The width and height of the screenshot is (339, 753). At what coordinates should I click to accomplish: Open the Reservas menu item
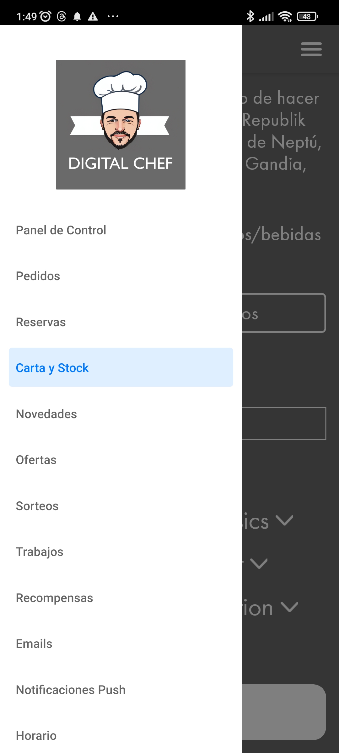pos(41,322)
